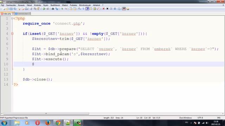This screenshot has height=126, width=225.
Task: Toggle the highlighted indent guide button
Action: coord(87,9)
